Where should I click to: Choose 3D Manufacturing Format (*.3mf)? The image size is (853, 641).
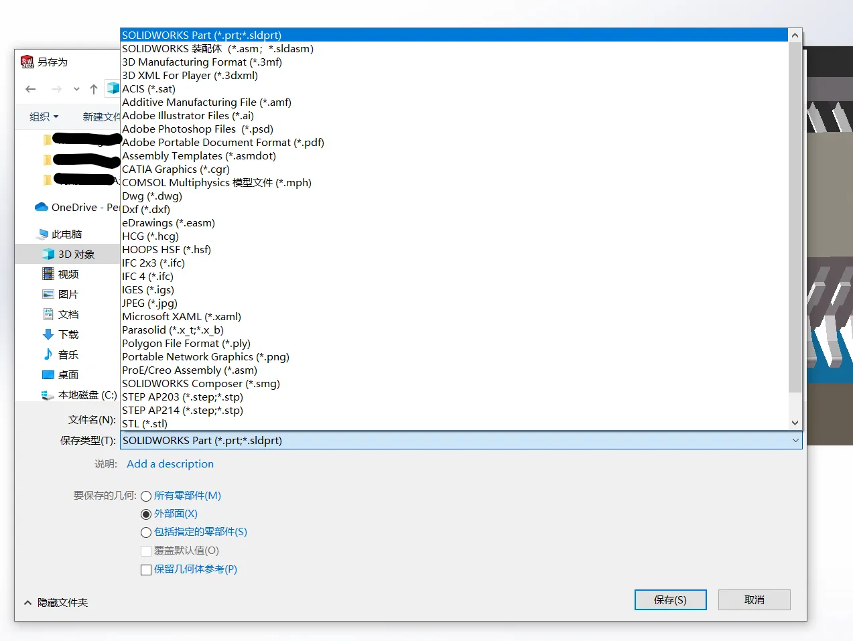(x=454, y=62)
